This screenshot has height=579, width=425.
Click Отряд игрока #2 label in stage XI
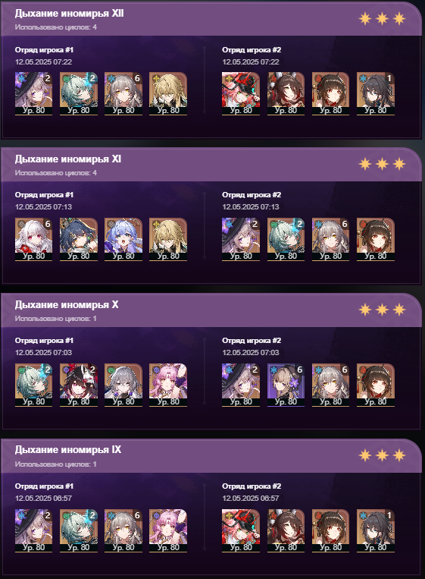pos(252,194)
